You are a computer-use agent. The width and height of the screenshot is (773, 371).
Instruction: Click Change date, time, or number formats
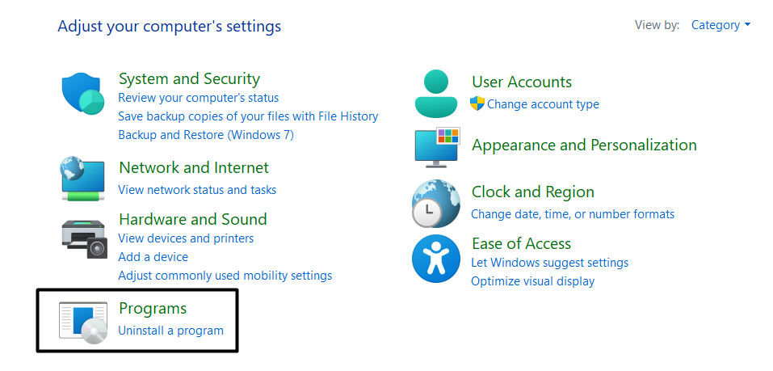click(573, 214)
